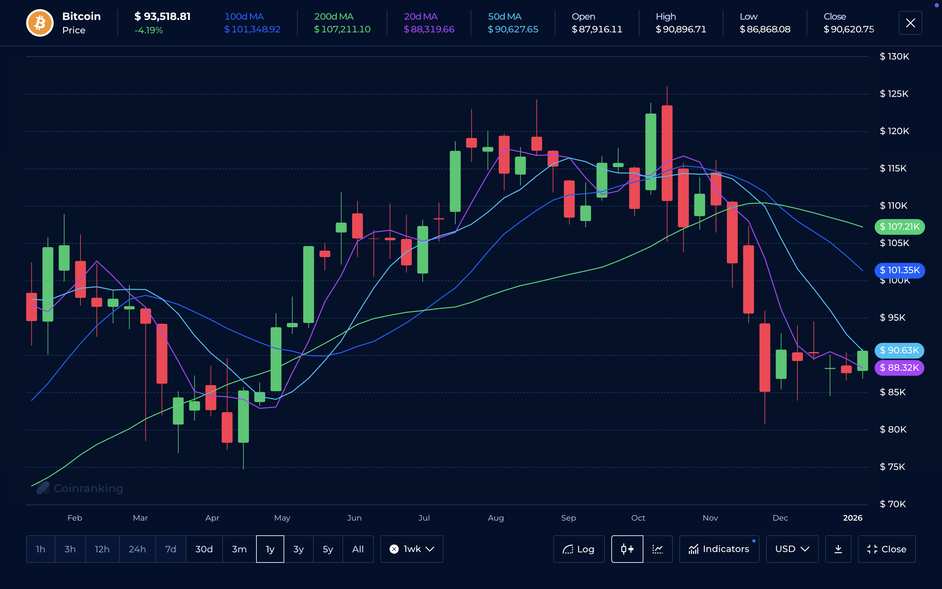Image resolution: width=942 pixels, height=589 pixels.
Task: Select the candlestick chart type
Action: click(x=627, y=549)
